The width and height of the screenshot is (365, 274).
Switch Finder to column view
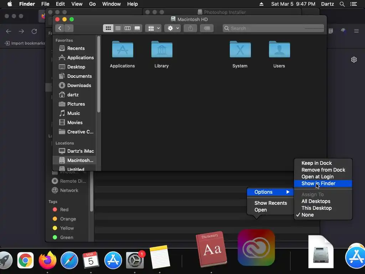(x=128, y=28)
